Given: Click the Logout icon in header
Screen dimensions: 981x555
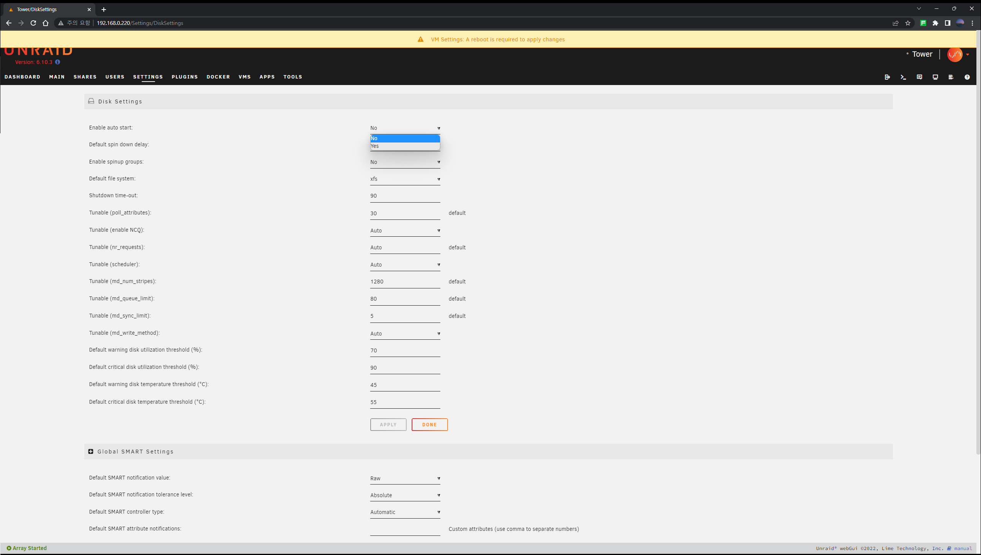Looking at the screenshot, I should (887, 77).
